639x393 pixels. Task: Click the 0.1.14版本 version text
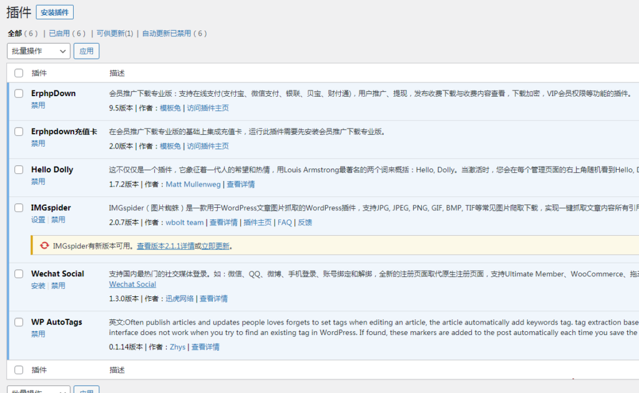pos(126,347)
